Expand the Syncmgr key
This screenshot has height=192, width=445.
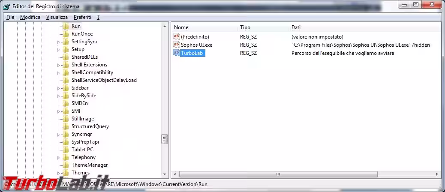tap(58, 135)
